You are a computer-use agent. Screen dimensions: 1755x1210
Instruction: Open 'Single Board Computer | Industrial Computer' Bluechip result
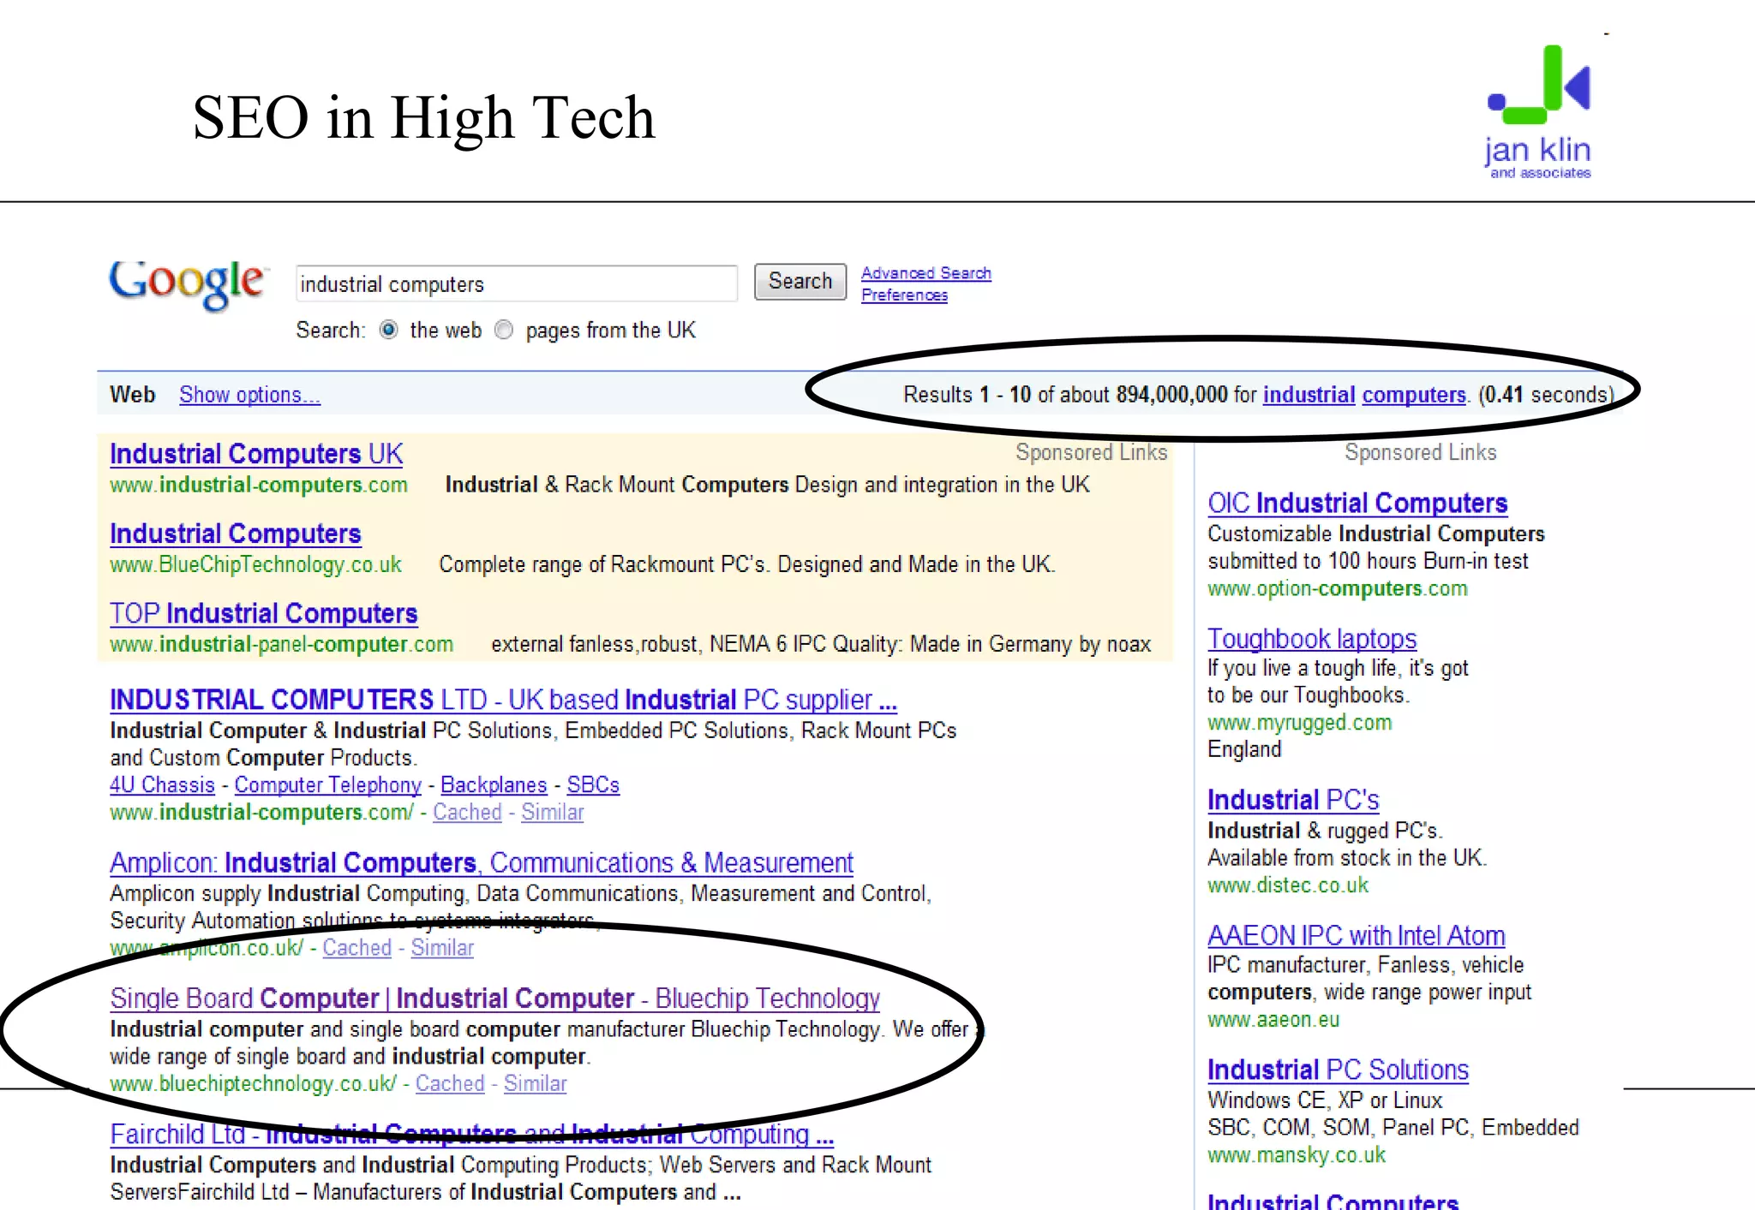pos(494,998)
